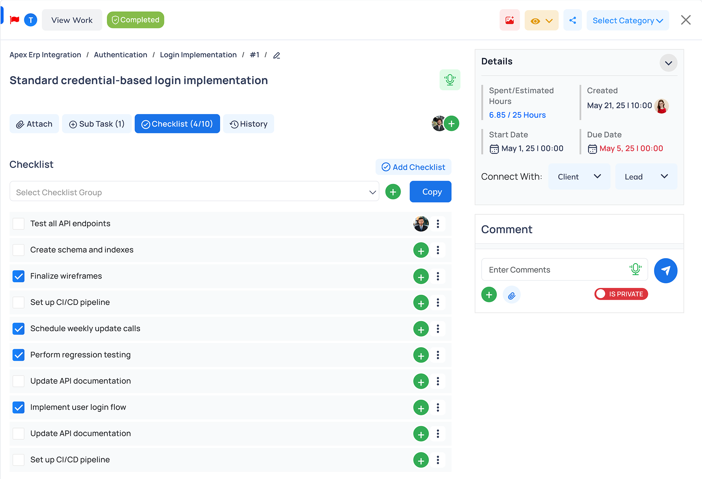Viewport: 702px width, 479px height.
Task: Click the red priority flag icon
Action: point(15,20)
